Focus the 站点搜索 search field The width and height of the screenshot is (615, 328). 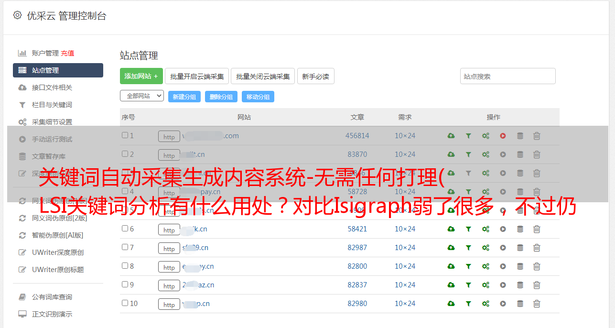[508, 76]
